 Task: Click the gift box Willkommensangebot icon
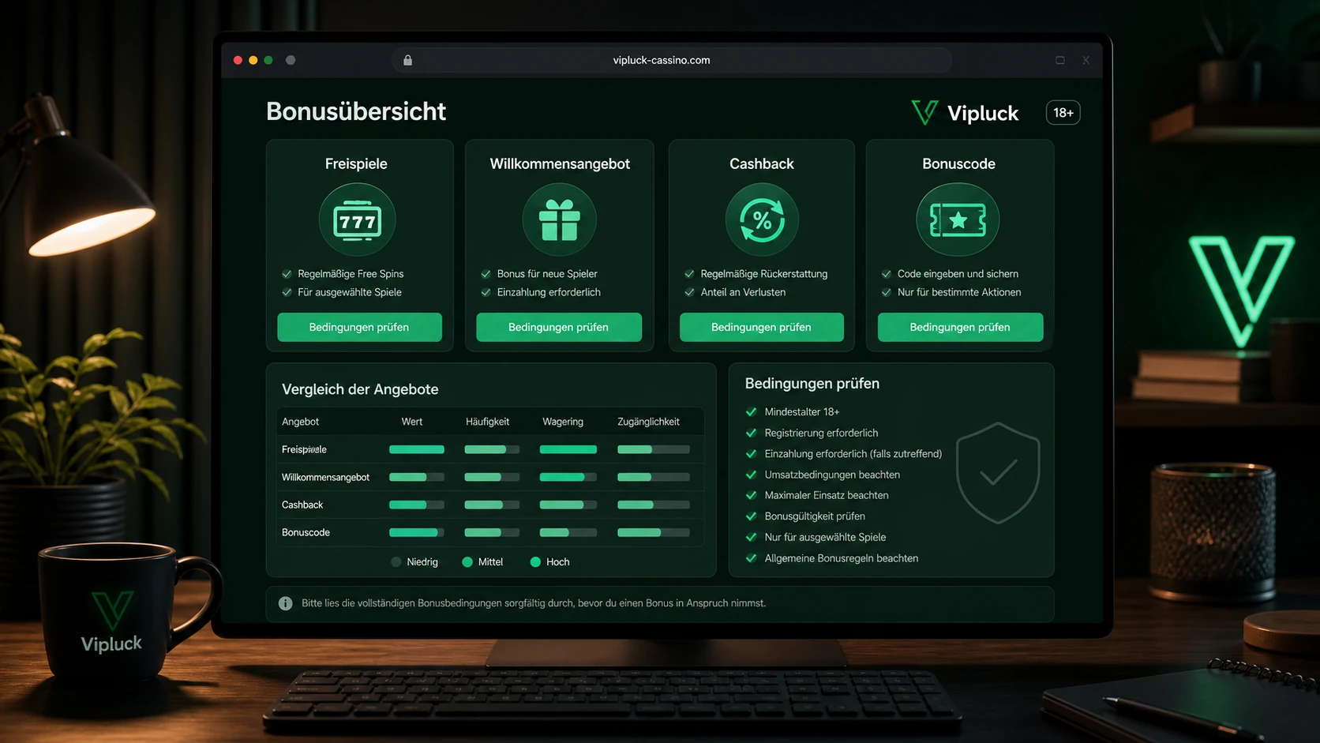point(559,220)
